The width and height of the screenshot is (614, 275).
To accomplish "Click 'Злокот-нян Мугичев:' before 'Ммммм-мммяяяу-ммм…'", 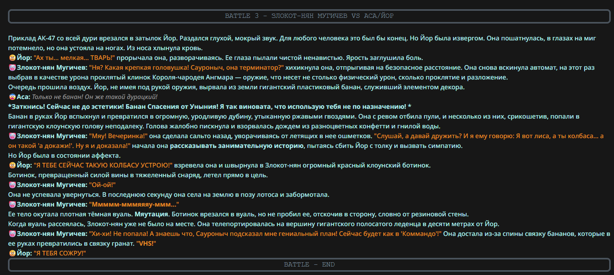I will point(52,204).
